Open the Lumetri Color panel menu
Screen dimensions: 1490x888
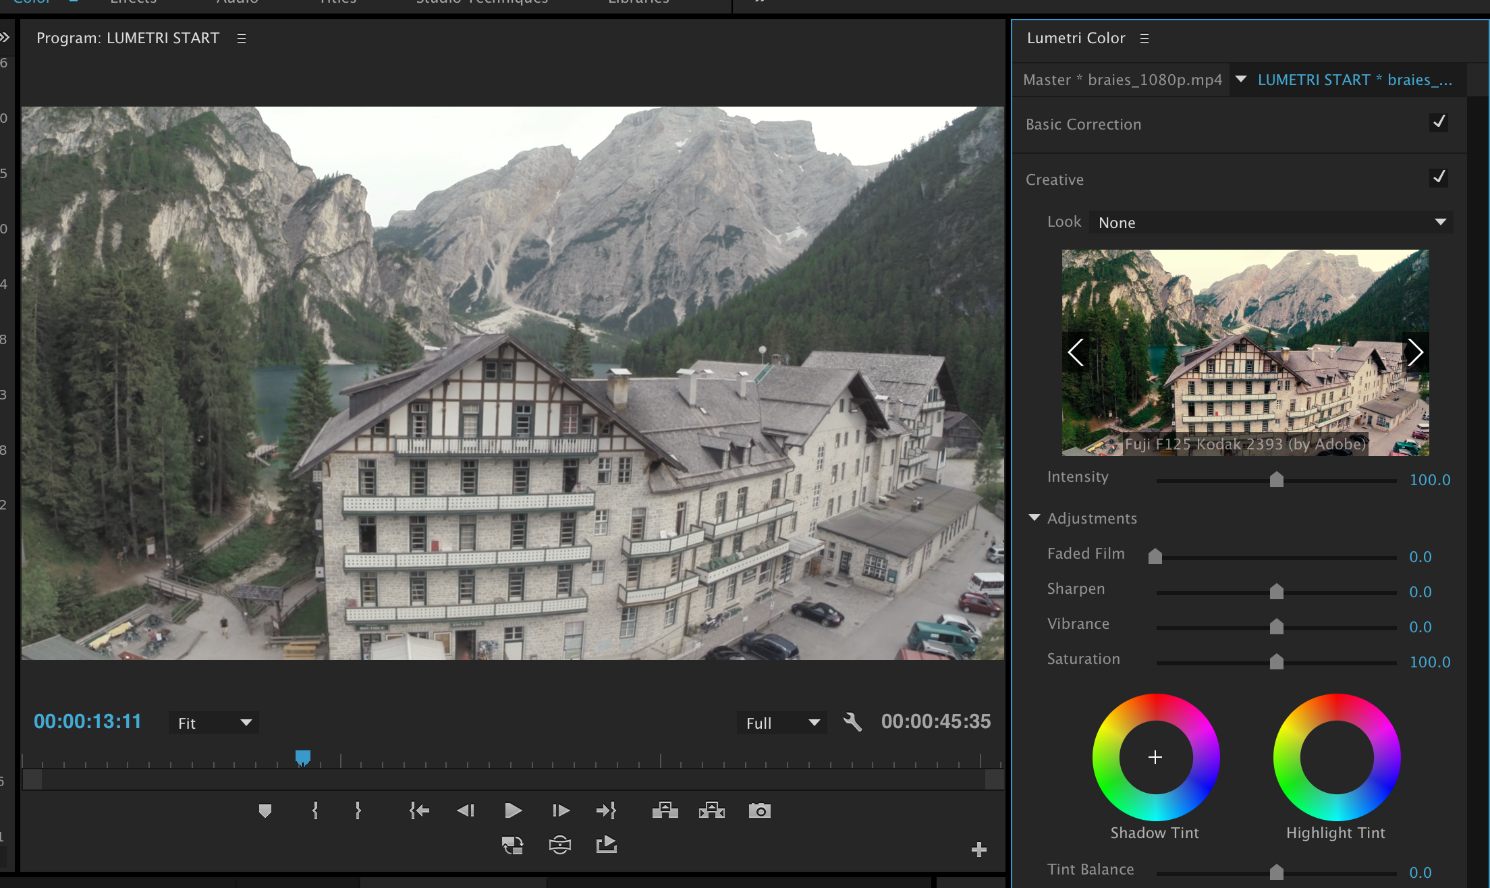pyautogui.click(x=1144, y=38)
